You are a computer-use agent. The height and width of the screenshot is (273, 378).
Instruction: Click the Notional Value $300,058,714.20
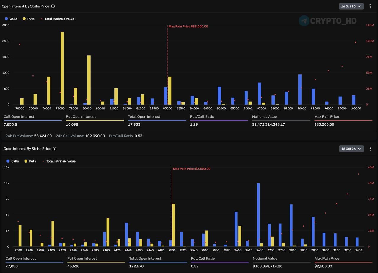[x=268, y=266]
